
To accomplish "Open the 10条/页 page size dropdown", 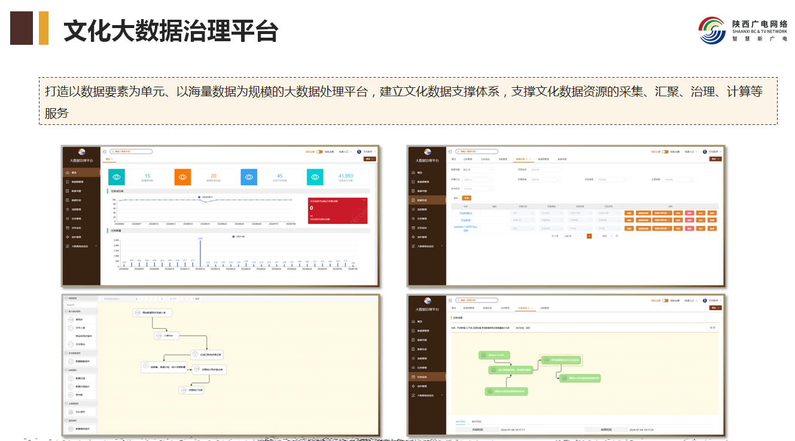I will [568, 236].
